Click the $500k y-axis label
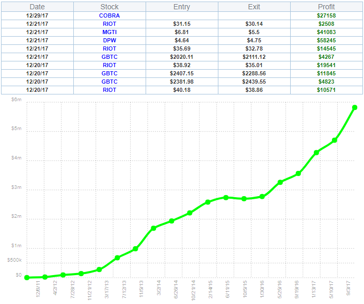364x304 pixels. click(14, 260)
